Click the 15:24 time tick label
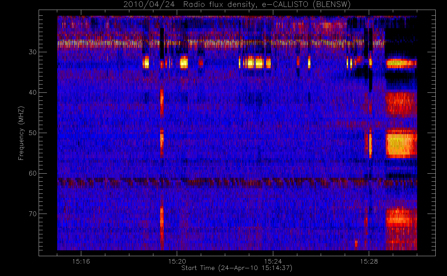Image resolution: width=447 pixels, height=276 pixels. click(273, 261)
